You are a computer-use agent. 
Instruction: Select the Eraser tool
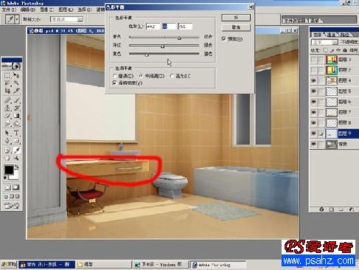pyautogui.click(x=7, y=116)
